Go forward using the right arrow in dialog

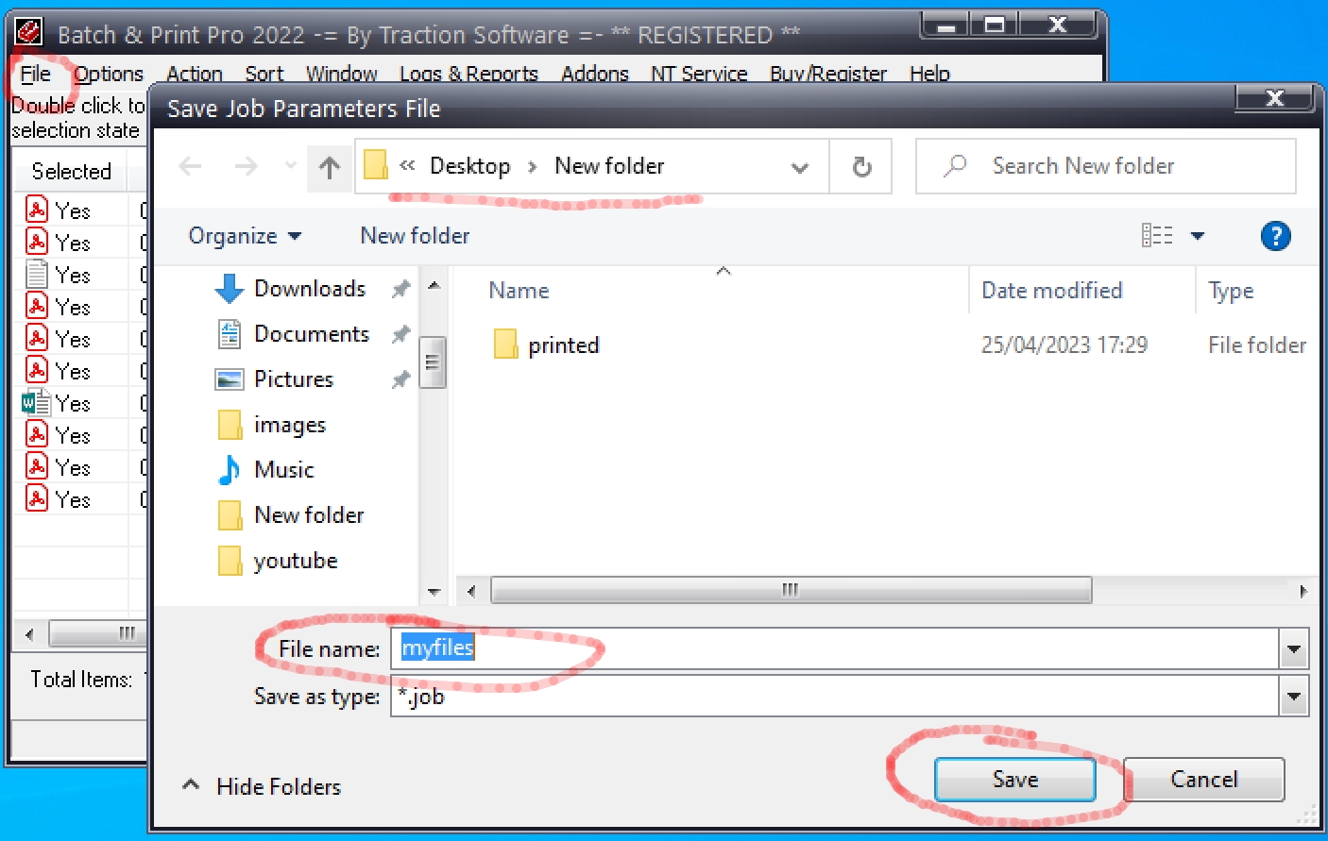pos(246,167)
